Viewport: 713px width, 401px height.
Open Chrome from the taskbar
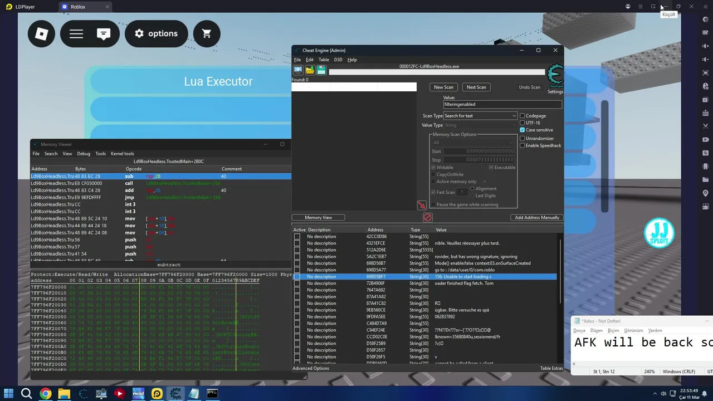point(46,394)
